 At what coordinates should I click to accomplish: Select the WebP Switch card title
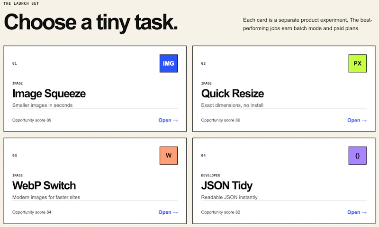click(x=44, y=185)
